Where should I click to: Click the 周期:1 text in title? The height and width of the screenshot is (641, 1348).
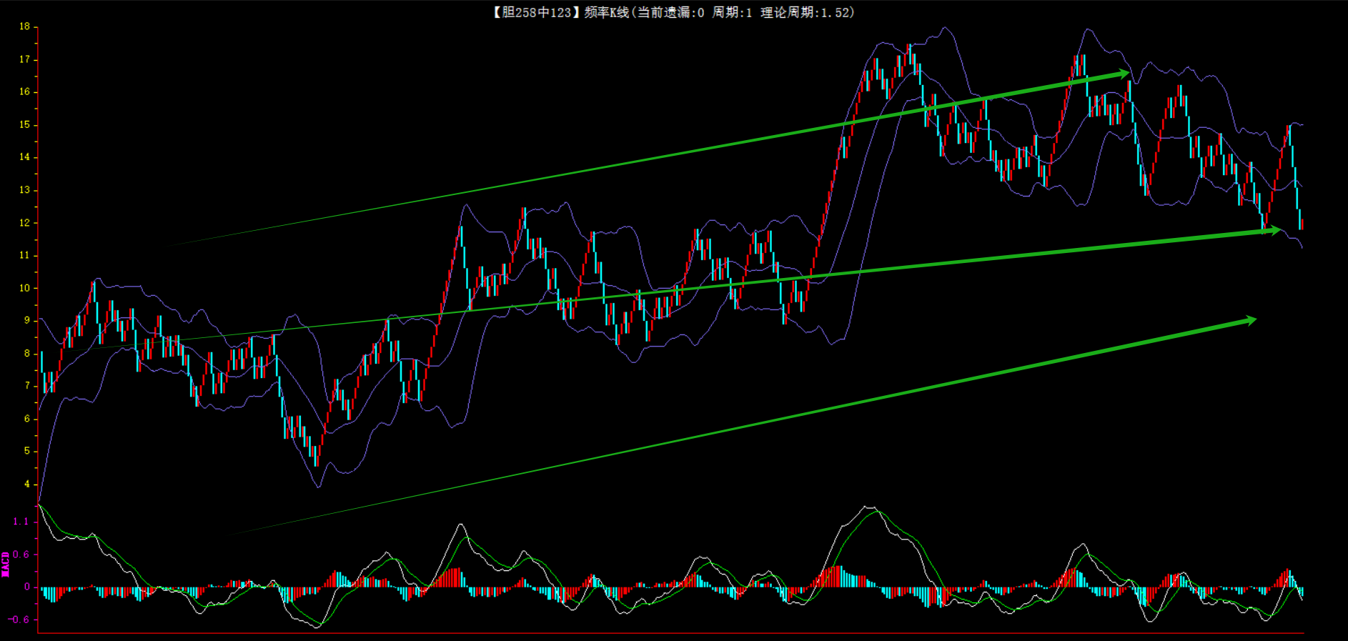tap(732, 12)
